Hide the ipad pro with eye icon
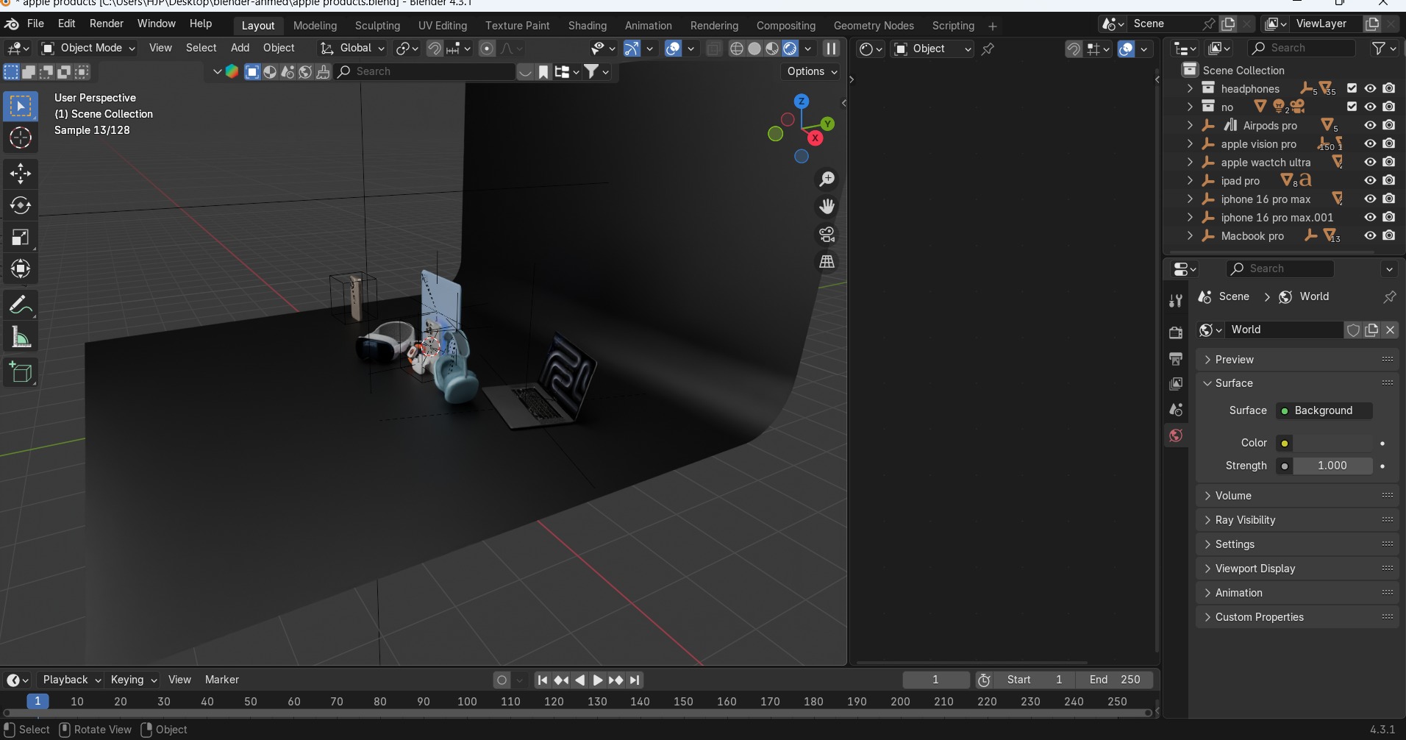 point(1370,180)
